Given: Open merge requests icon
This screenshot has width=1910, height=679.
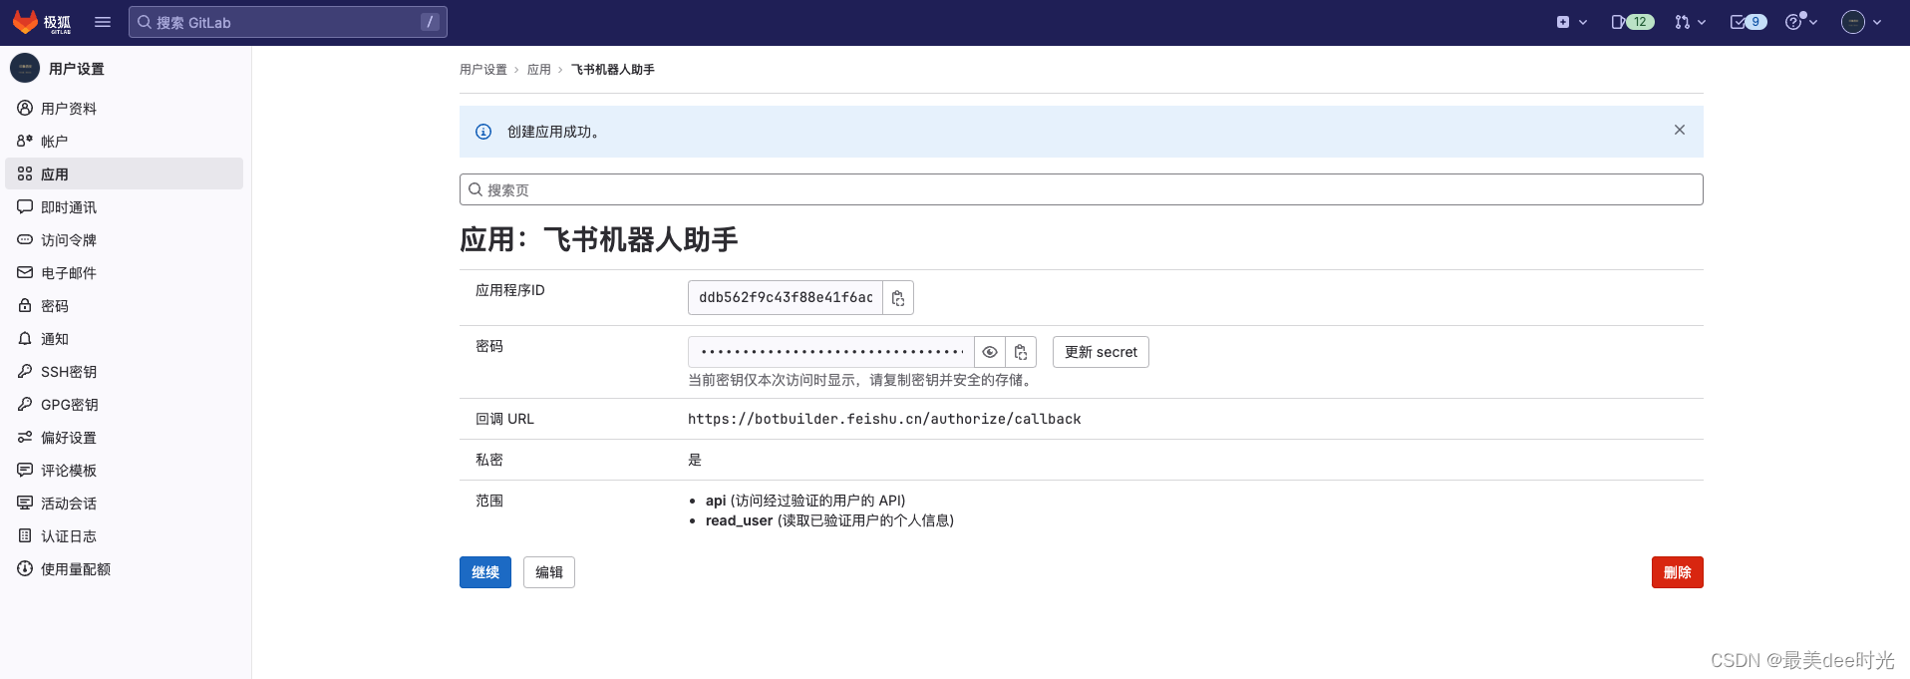Looking at the screenshot, I should (1683, 22).
